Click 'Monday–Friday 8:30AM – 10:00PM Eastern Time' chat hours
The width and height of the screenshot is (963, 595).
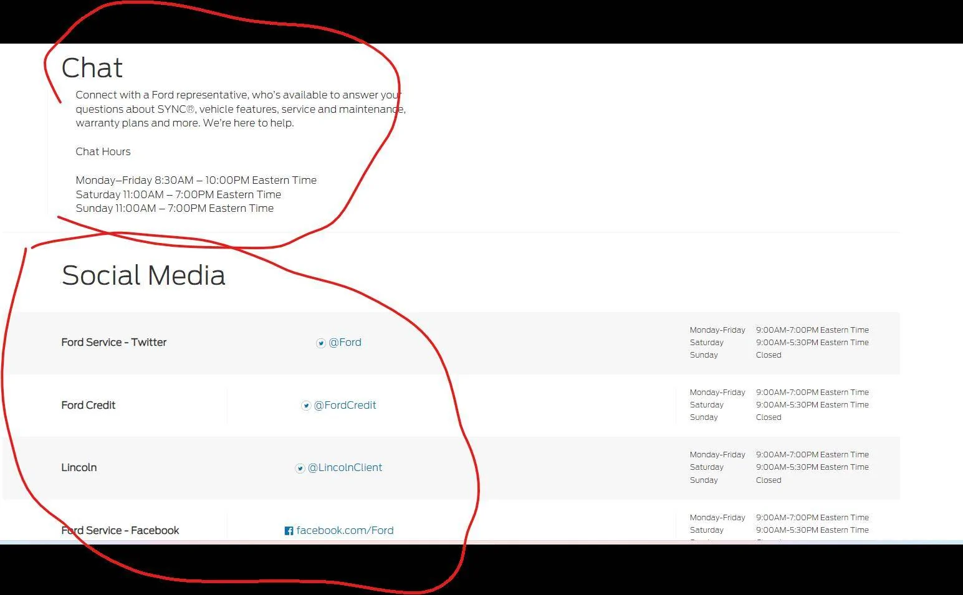click(196, 180)
